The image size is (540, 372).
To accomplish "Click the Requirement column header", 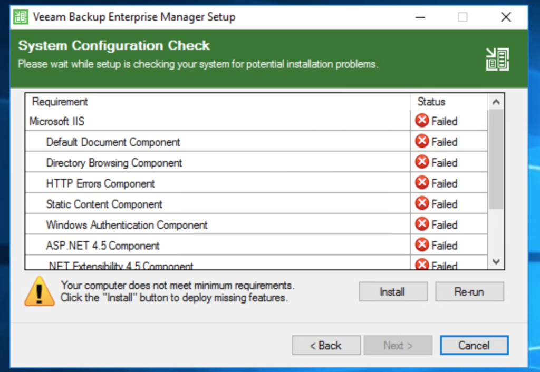I will pyautogui.click(x=218, y=102).
